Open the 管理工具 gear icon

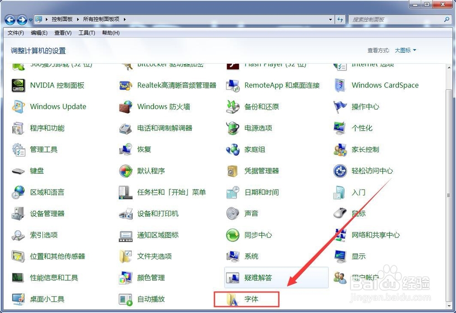click(x=18, y=150)
